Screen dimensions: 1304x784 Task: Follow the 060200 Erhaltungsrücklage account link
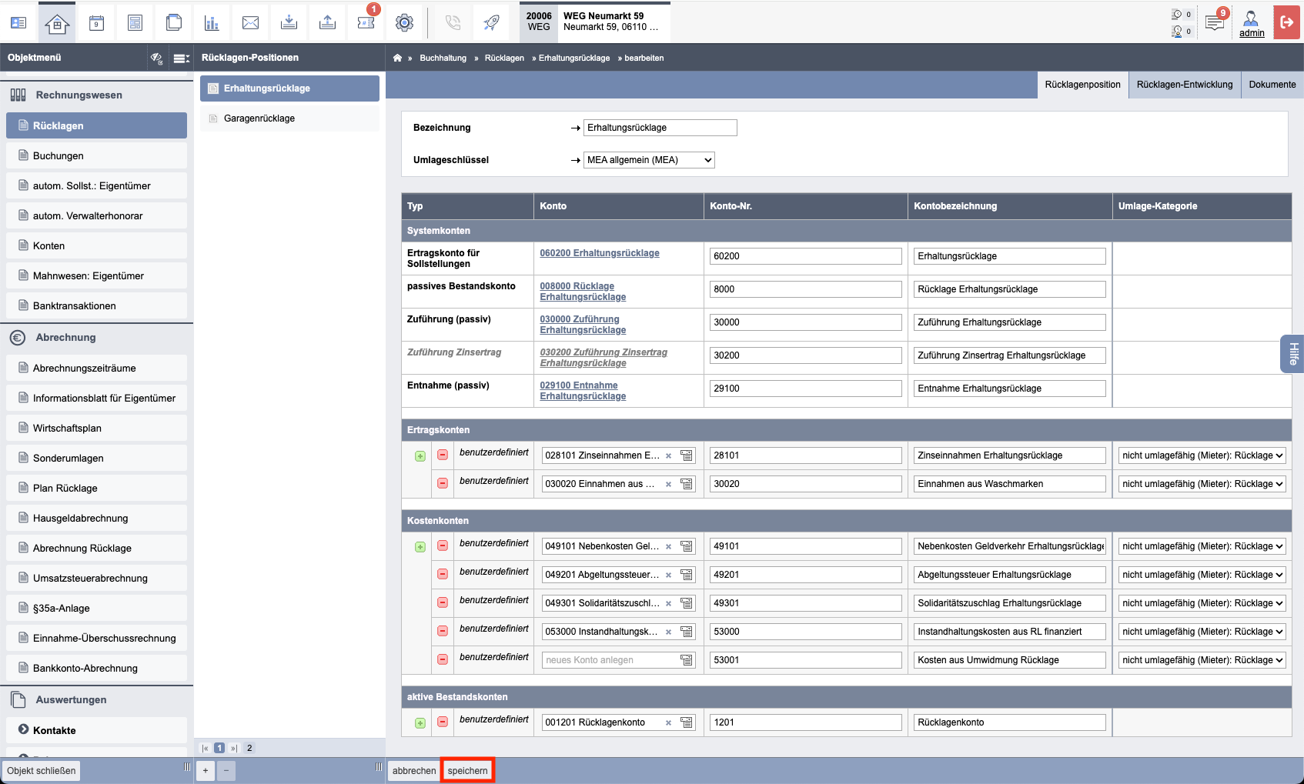coord(600,253)
